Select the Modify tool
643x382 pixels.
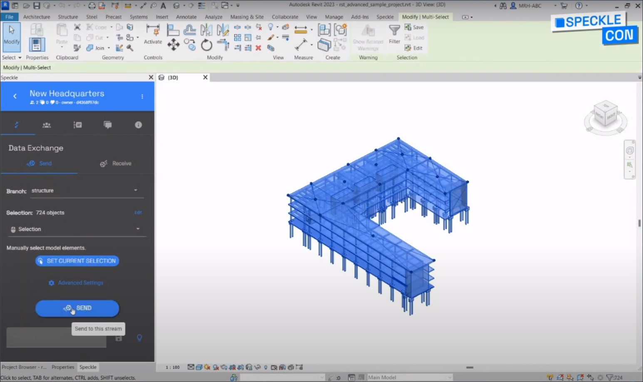11,37
